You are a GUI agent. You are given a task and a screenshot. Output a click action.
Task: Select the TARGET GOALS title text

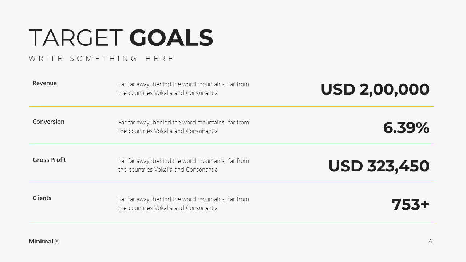point(121,38)
